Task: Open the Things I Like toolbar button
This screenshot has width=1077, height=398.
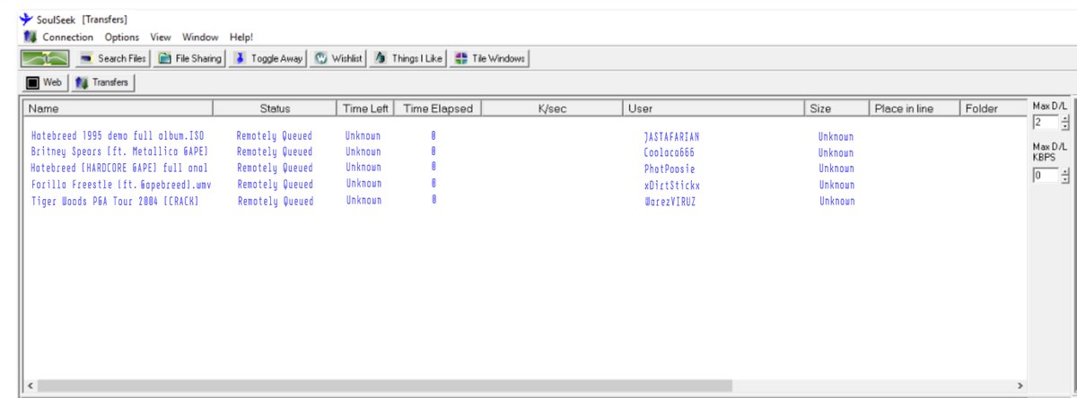Action: point(408,58)
